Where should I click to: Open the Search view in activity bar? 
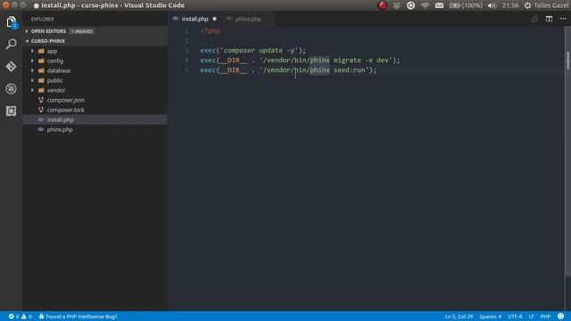[11, 44]
